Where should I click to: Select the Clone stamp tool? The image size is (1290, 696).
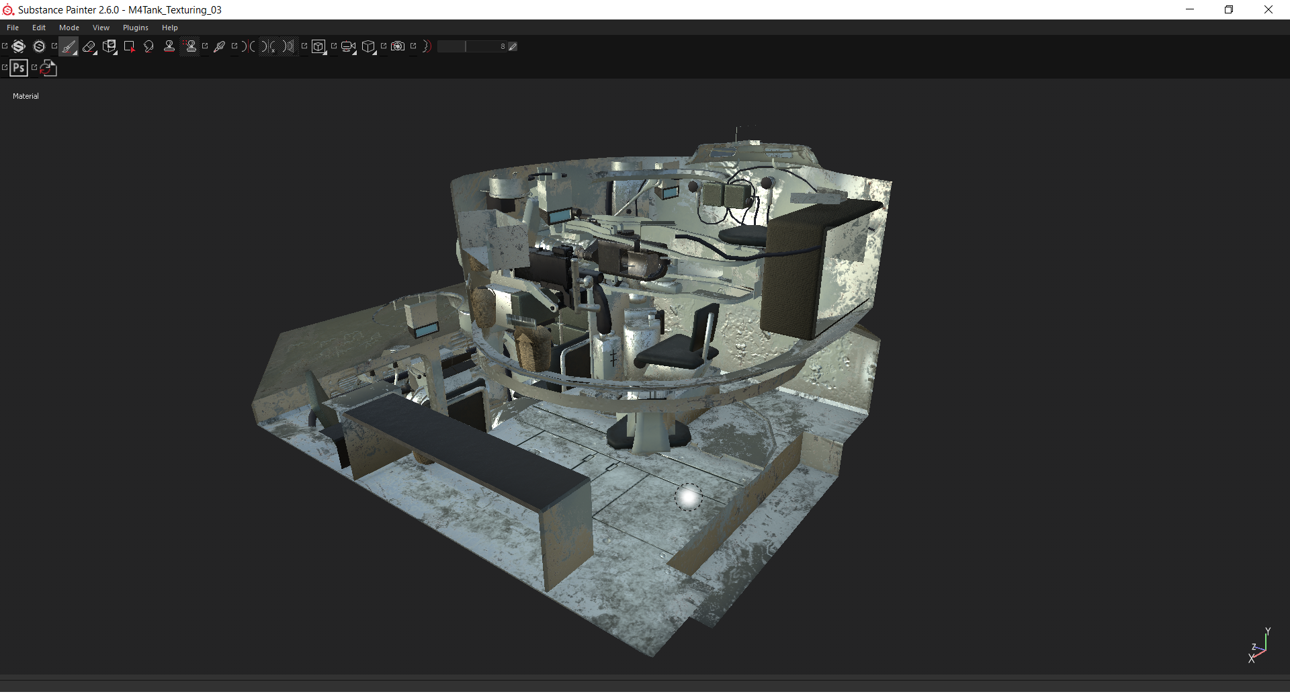pos(169,46)
